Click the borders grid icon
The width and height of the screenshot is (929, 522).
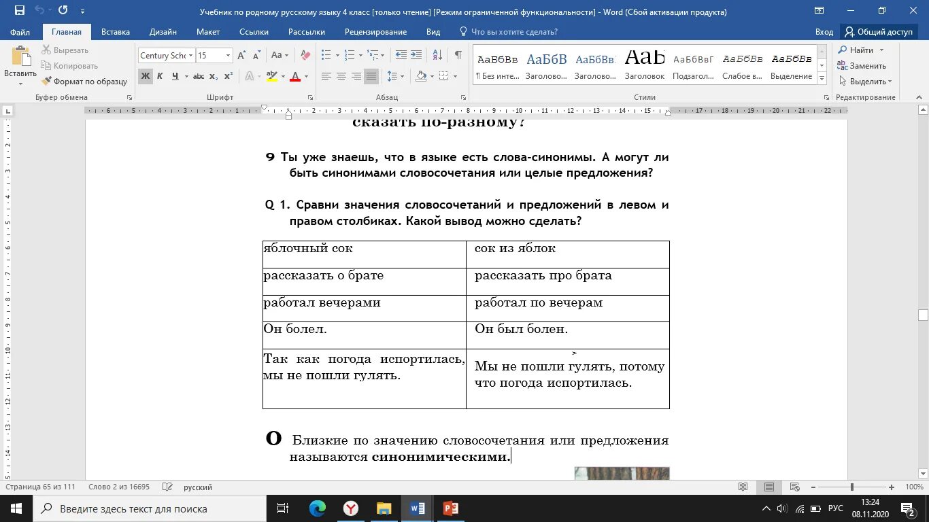[443, 76]
